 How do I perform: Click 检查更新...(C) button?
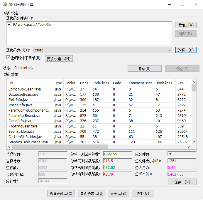[61, 193]
